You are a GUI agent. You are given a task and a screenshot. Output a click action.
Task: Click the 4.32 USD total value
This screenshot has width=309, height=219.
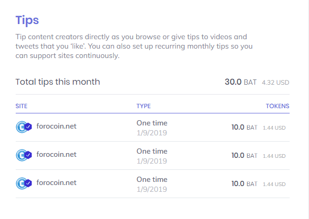click(x=275, y=83)
